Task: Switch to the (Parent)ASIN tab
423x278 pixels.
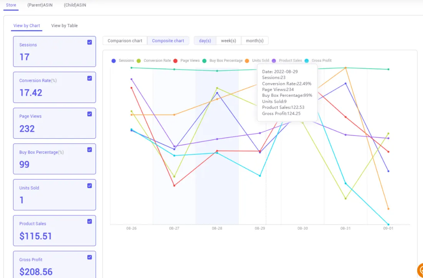Action: point(40,5)
